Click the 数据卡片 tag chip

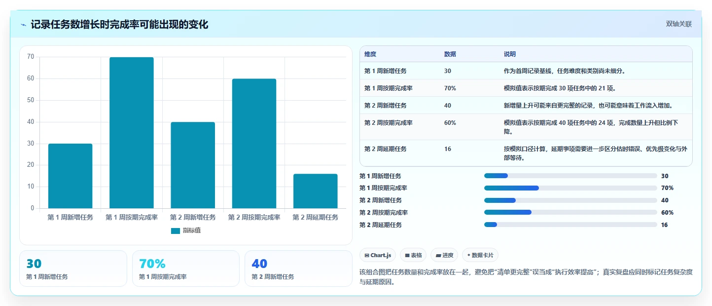pos(480,255)
